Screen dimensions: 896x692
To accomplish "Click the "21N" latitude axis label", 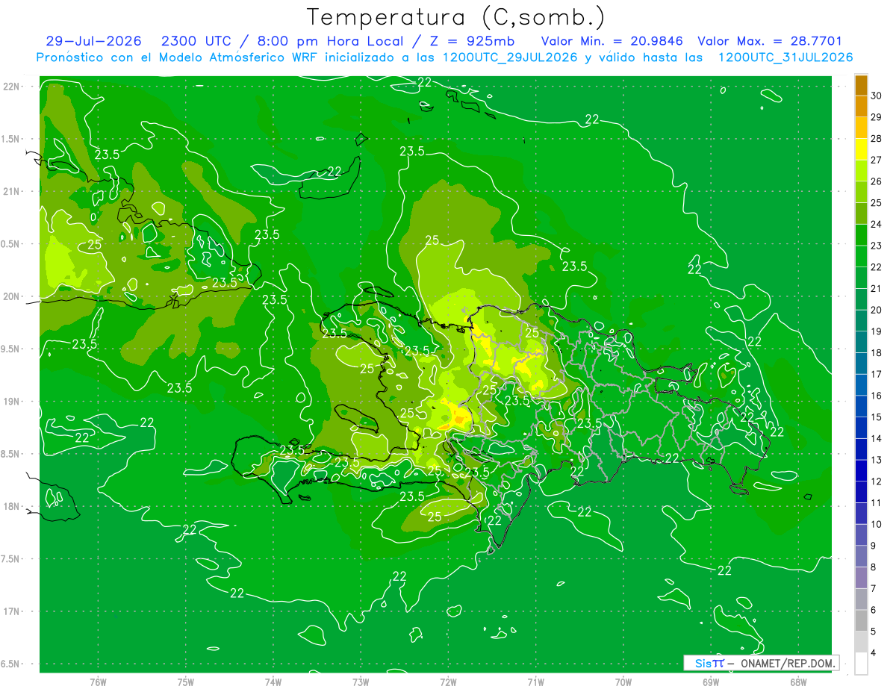I will point(11,191).
